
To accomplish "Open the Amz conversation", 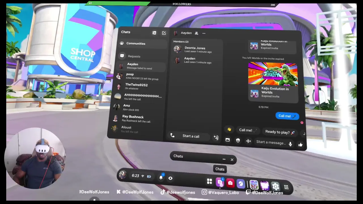I will click(x=138, y=107).
